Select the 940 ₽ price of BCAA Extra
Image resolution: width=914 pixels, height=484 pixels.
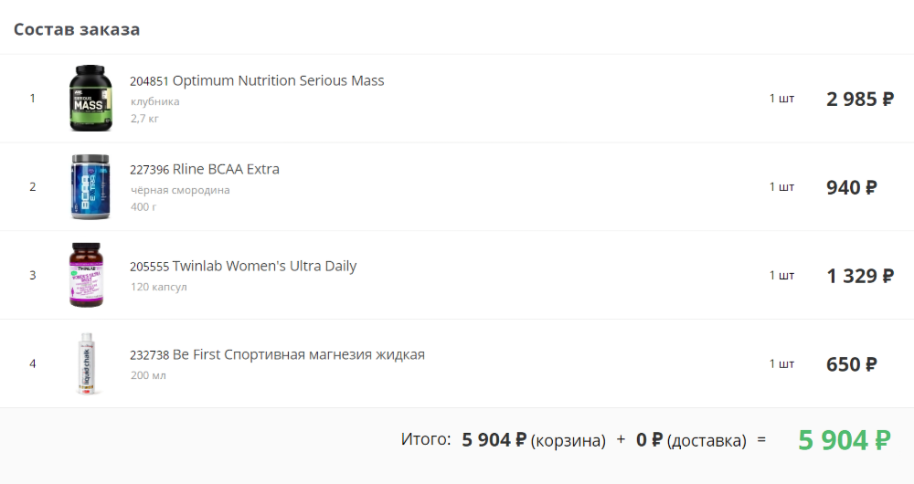tap(852, 187)
